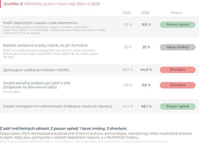The height and width of the screenshot is (143, 199).
Task: Select 'Nabízet zkrácené úvazky reálně' row title
Action: pos(45,45)
